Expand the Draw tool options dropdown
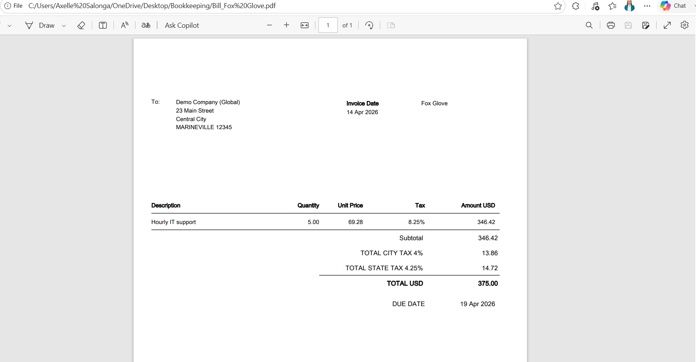The width and height of the screenshot is (696, 362). tap(64, 26)
